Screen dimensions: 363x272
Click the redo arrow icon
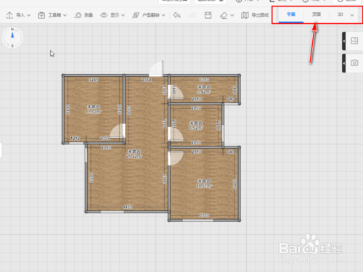[x=192, y=15]
